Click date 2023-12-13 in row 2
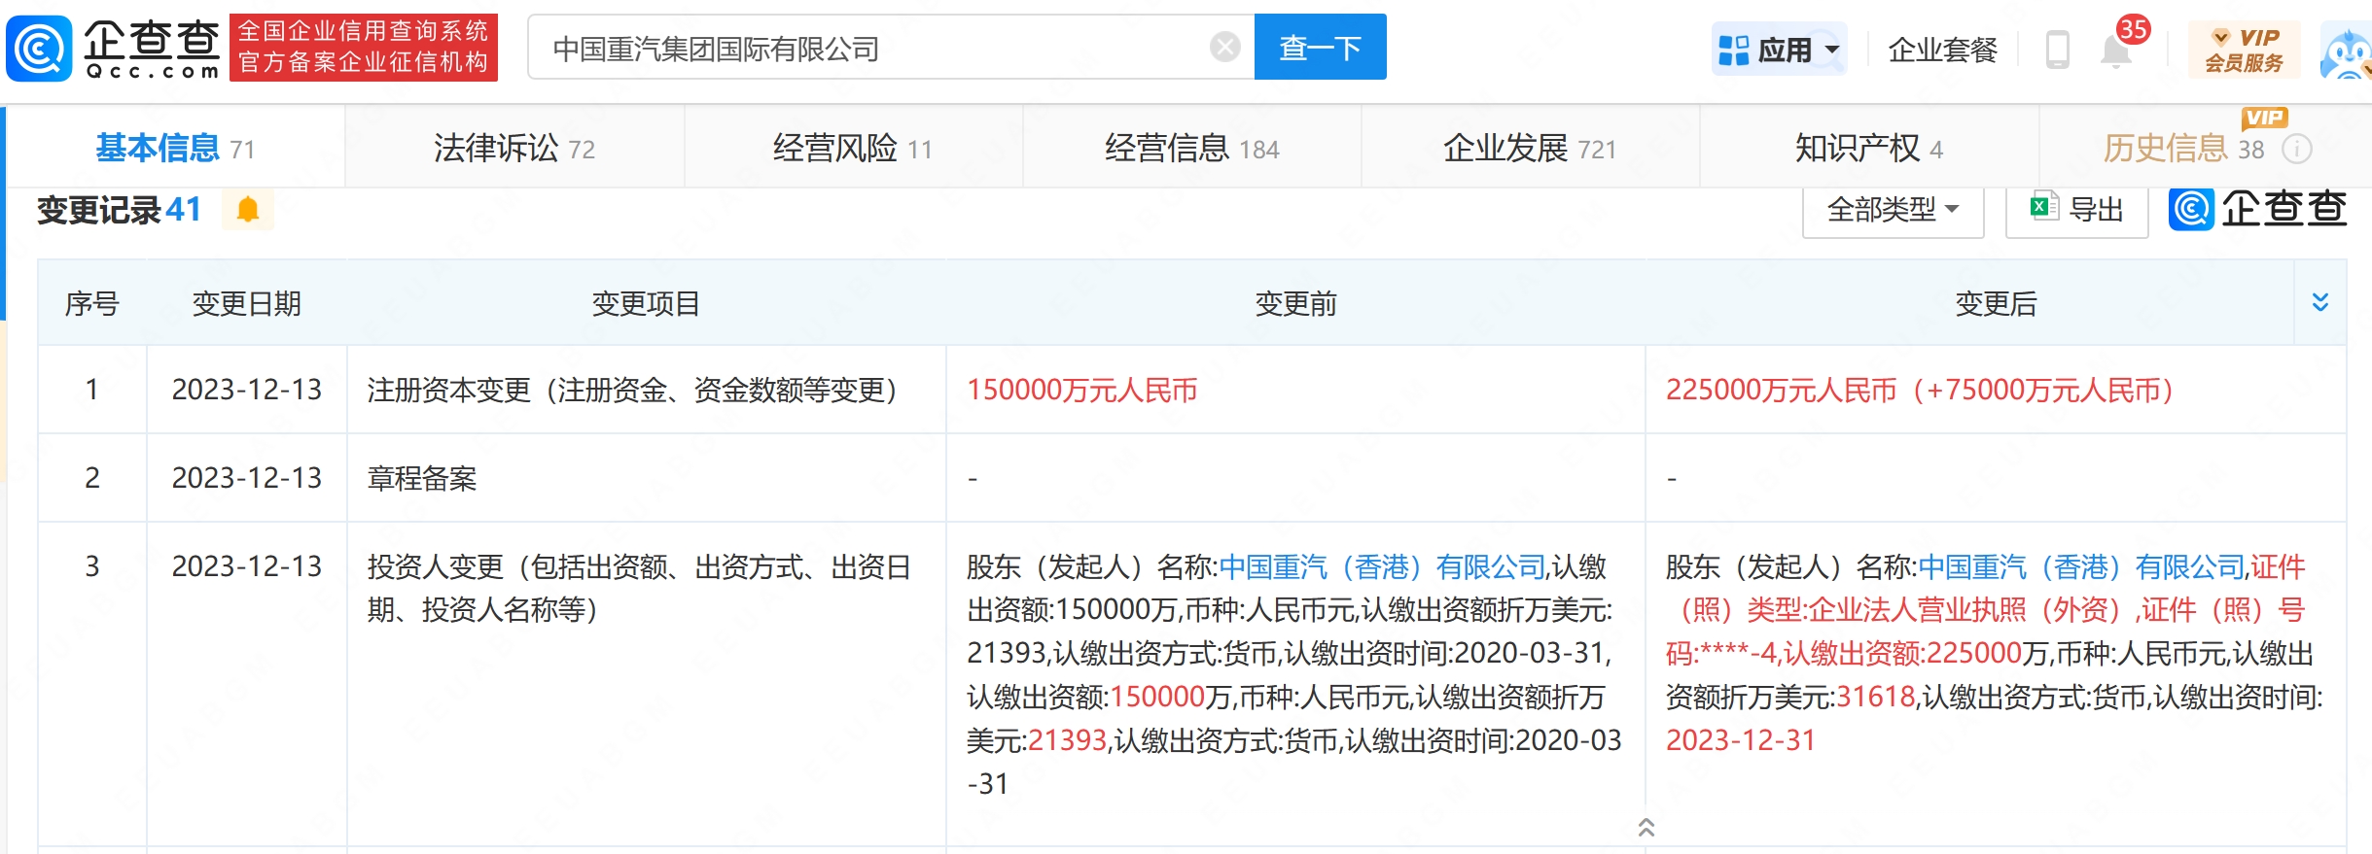 247,478
